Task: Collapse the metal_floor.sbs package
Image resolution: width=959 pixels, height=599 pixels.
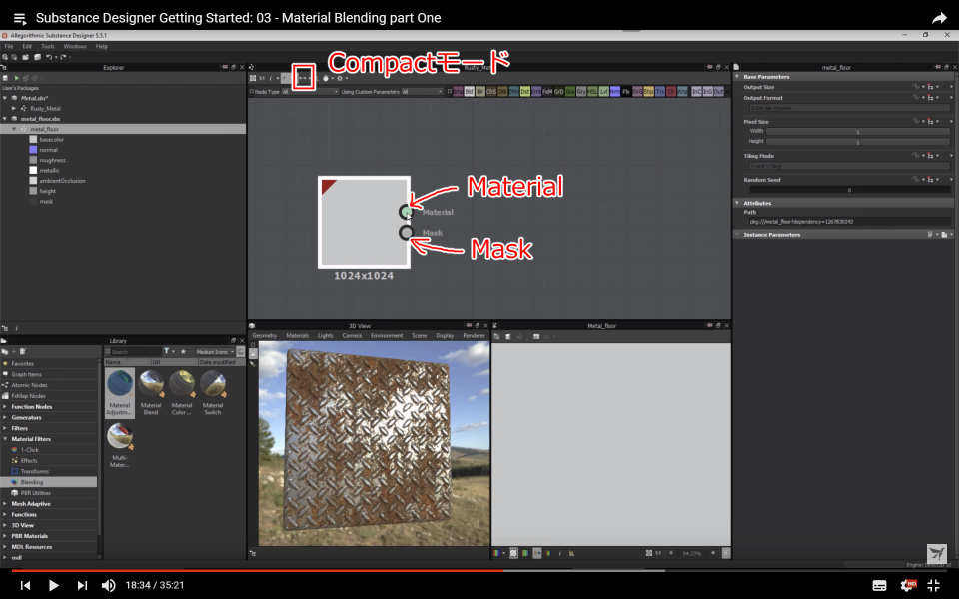Action: coord(6,119)
